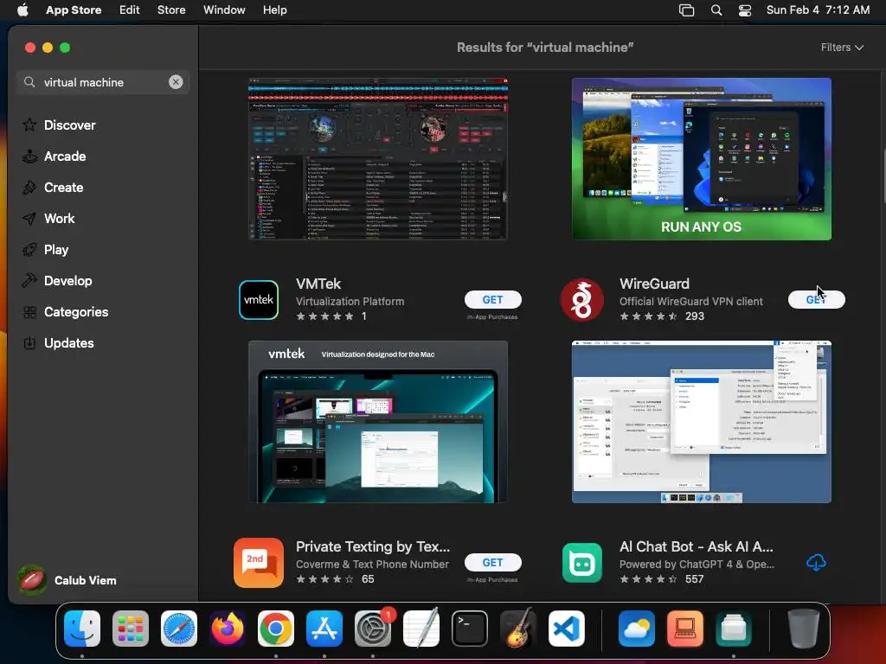
Task: Open the WireGuard app icon
Action: click(x=582, y=300)
